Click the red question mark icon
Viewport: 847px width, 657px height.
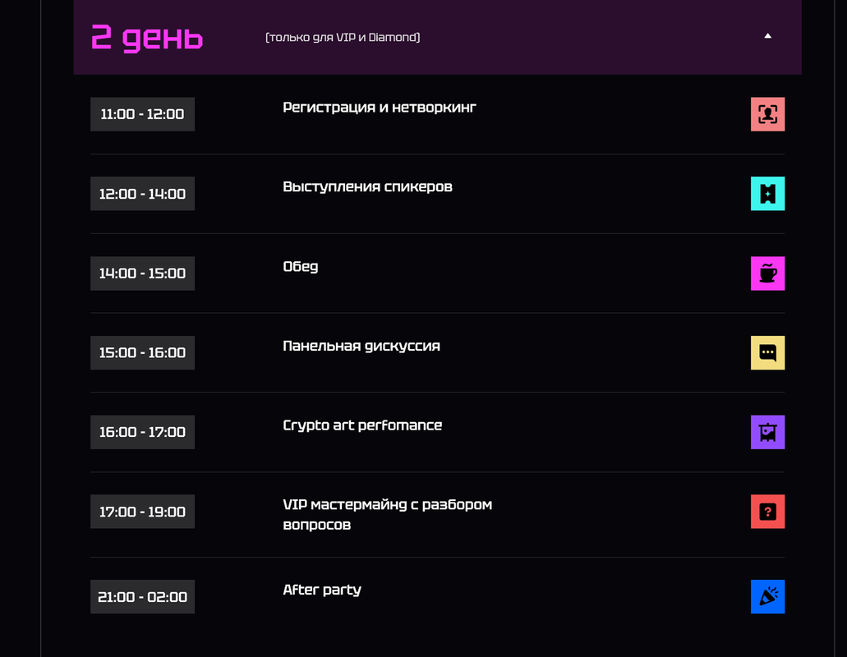(x=767, y=512)
